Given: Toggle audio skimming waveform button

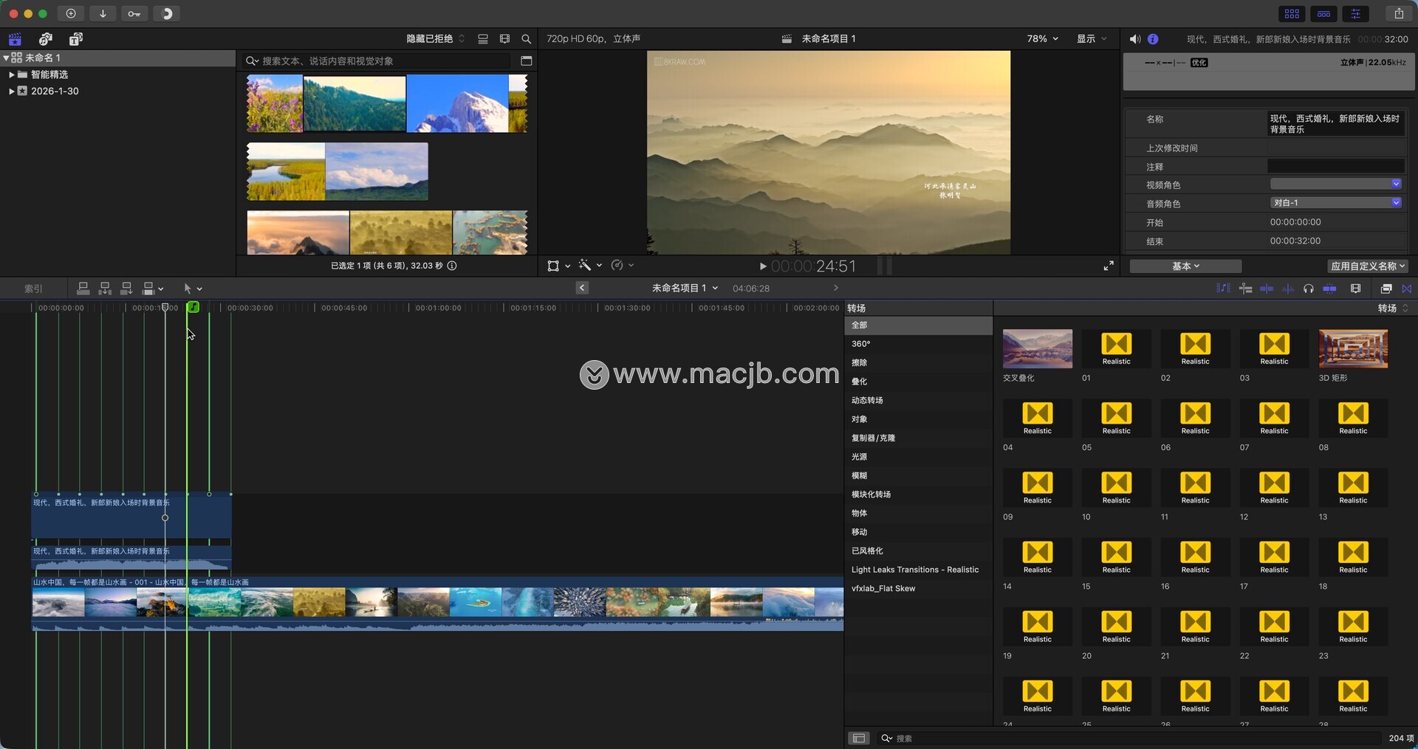Looking at the screenshot, I should point(1288,289).
